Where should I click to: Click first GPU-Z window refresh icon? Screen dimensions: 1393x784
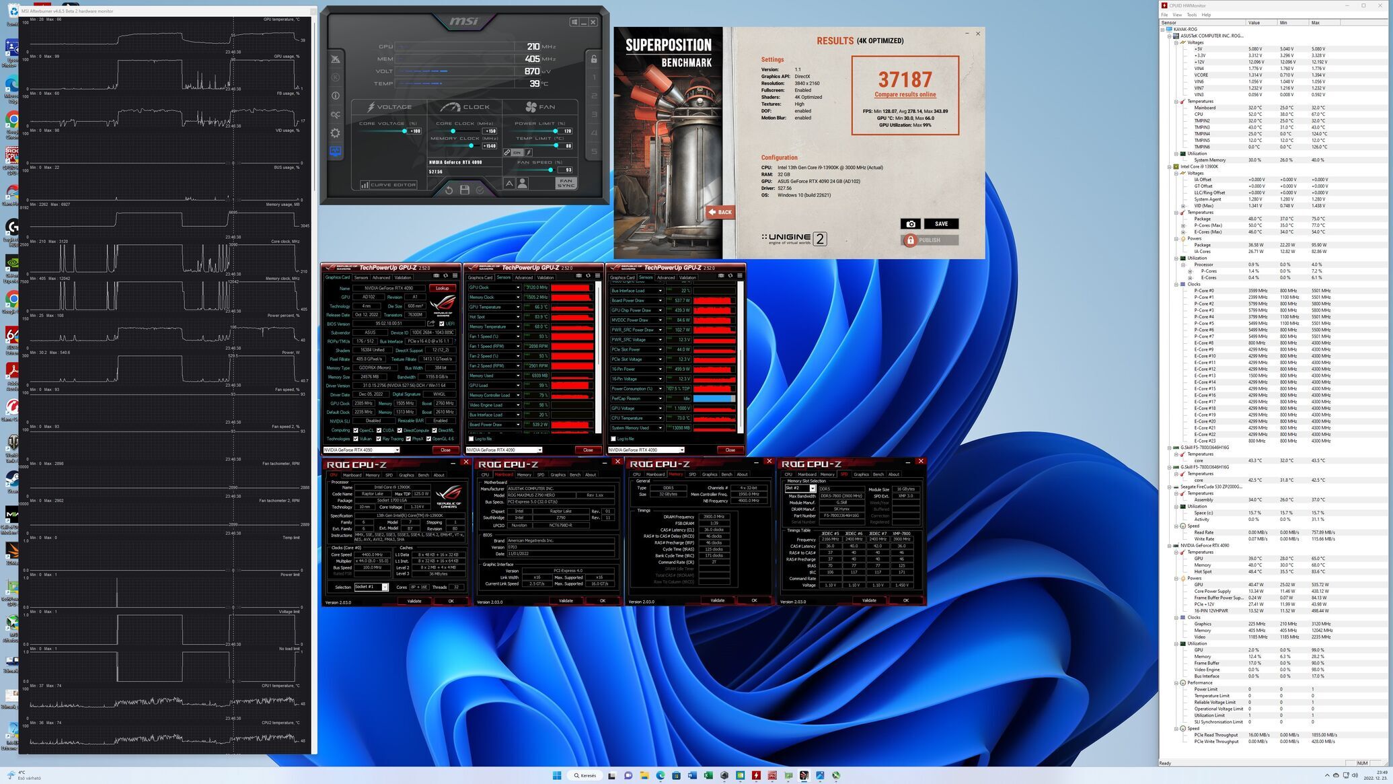[x=446, y=275]
